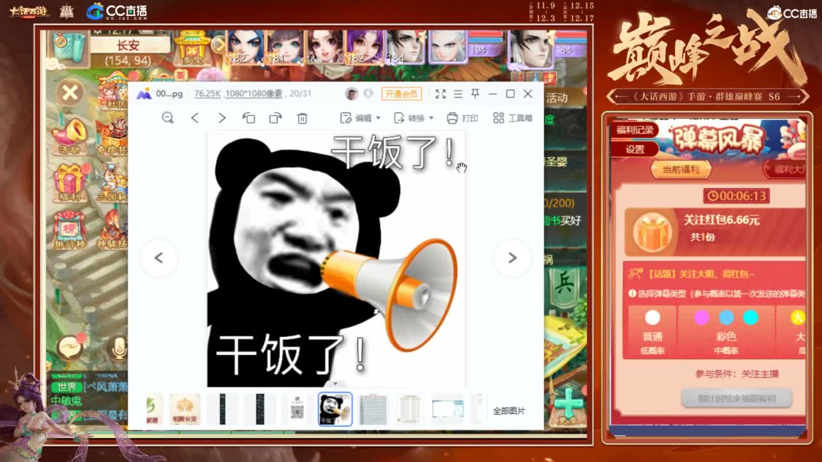Collapse the thumbnail strip arrow
This screenshot has height=462, width=822.
coord(335,384)
